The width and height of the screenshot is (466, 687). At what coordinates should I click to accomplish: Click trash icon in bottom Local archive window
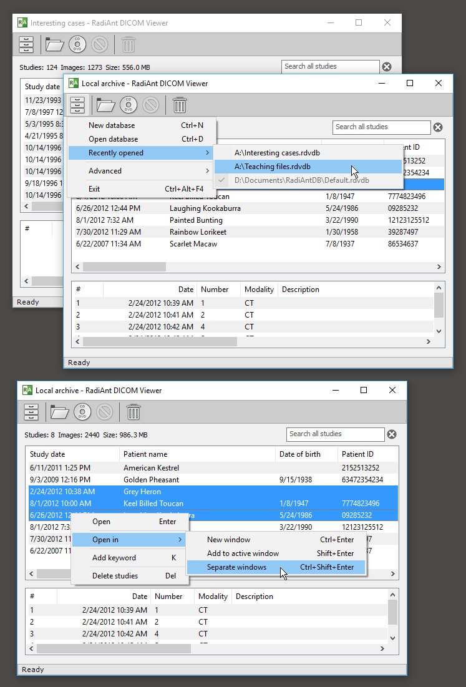[133, 412]
